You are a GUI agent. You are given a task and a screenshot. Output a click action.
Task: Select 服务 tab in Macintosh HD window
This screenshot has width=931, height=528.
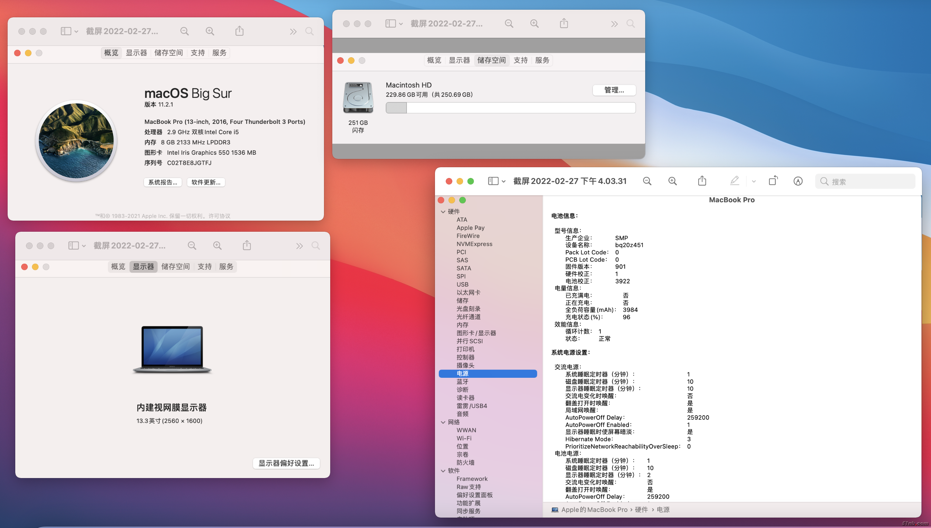[543, 60]
